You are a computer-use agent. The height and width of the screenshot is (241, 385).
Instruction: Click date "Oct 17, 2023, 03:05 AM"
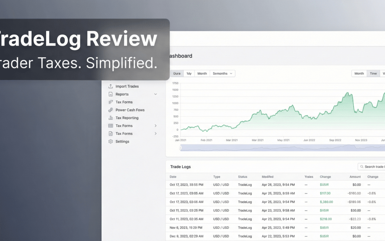coord(186,193)
